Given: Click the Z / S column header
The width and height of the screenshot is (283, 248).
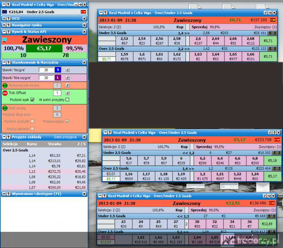Looking at the screenshot, I should (x=81, y=144).
